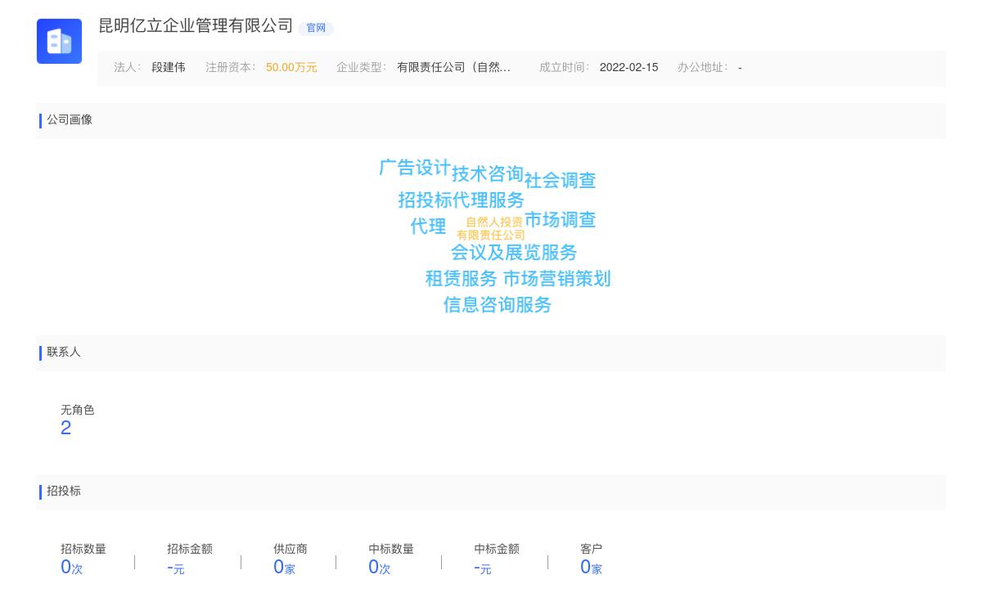
Task: Click legal representative 段建伟
Action: [x=169, y=68]
